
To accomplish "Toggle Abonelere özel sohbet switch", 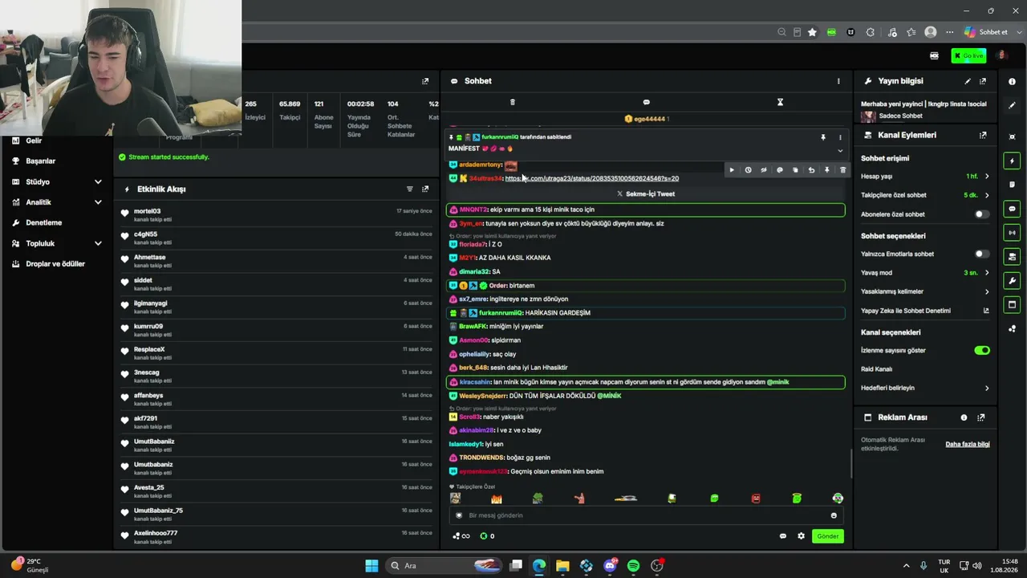I will [x=981, y=214].
